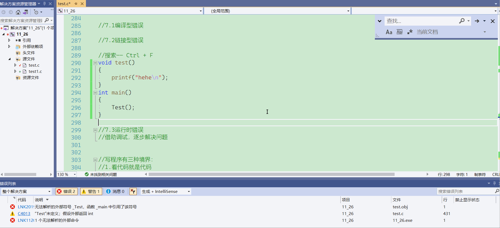Click the magnifier in the find box

point(462,21)
